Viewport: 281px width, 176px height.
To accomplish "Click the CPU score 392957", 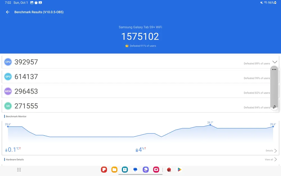I will click(x=26, y=62).
